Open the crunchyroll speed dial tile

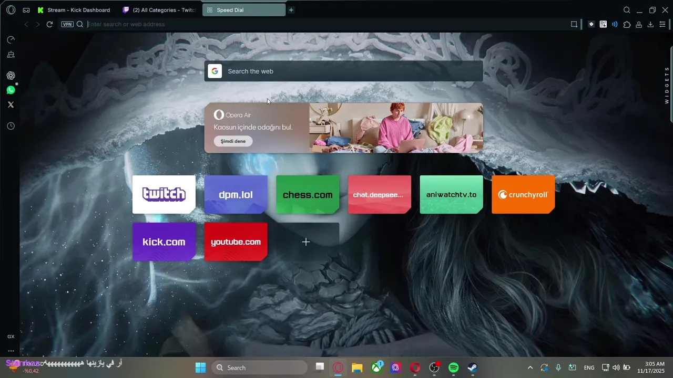tap(523, 194)
